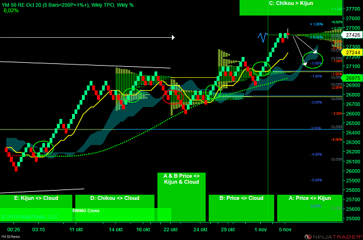This screenshot has width=363, height=240.
Task: Click the green 26975 price marker
Action: (x=353, y=78)
